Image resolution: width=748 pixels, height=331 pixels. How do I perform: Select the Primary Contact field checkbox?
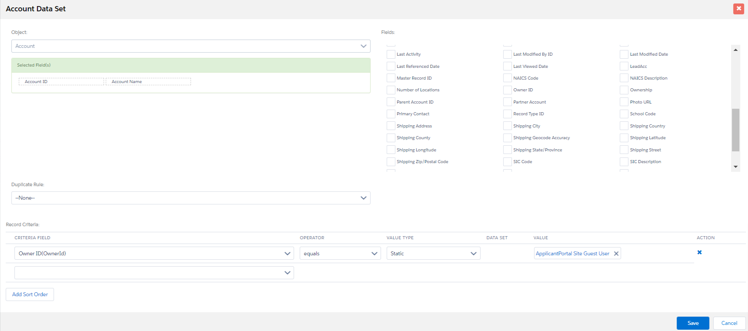click(391, 114)
